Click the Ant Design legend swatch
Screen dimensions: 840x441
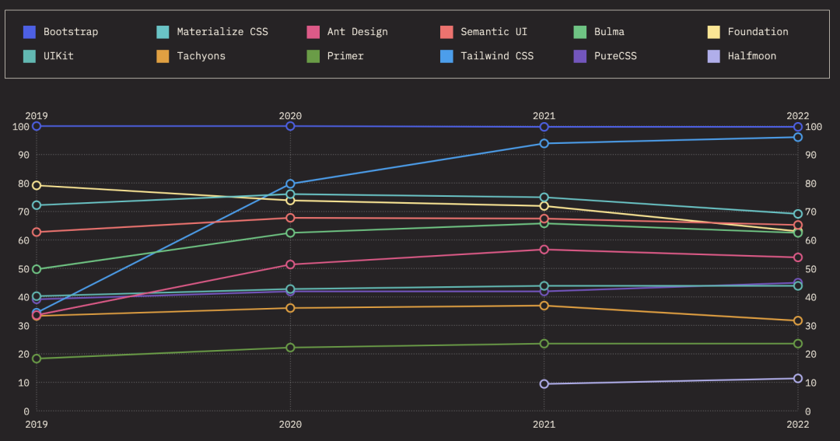pos(313,32)
